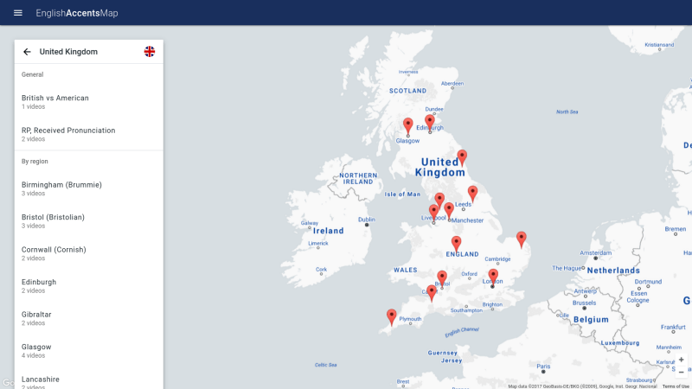Image resolution: width=692 pixels, height=389 pixels.
Task: Click the pin north of Liverpool
Action: (x=439, y=200)
